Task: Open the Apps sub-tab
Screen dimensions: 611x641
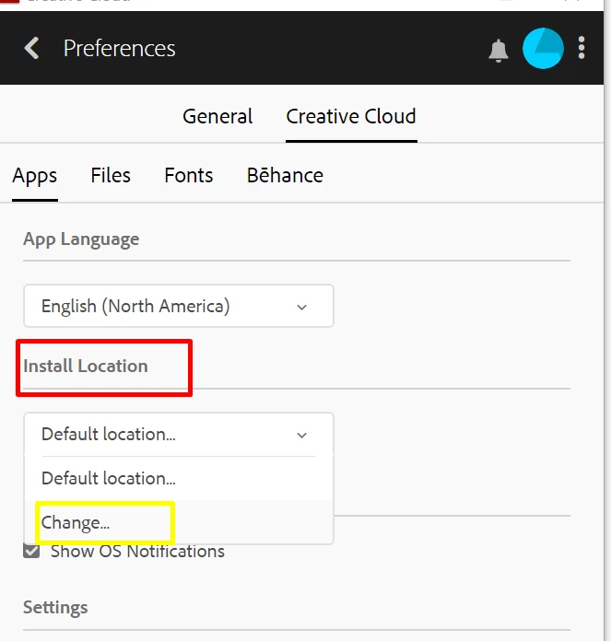Action: [35, 176]
